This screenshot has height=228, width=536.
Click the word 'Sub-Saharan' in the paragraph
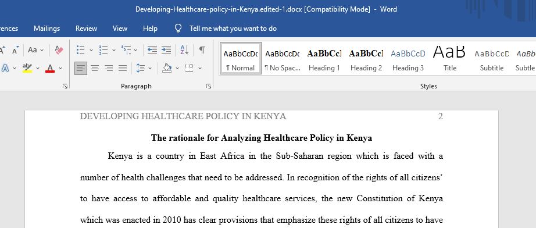(299, 156)
